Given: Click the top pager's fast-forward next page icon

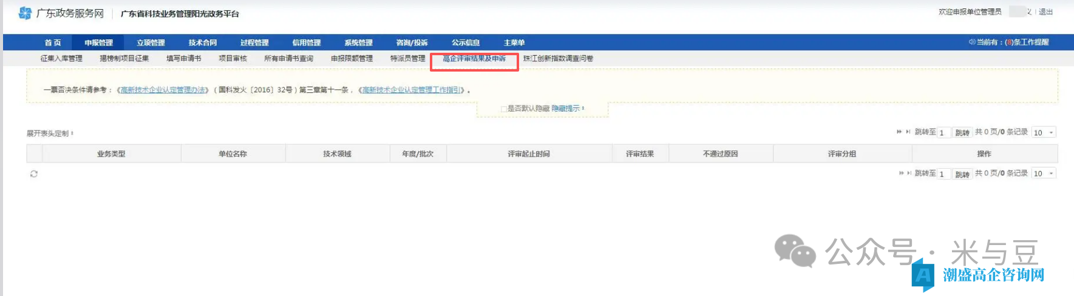Looking at the screenshot, I should click(x=899, y=132).
